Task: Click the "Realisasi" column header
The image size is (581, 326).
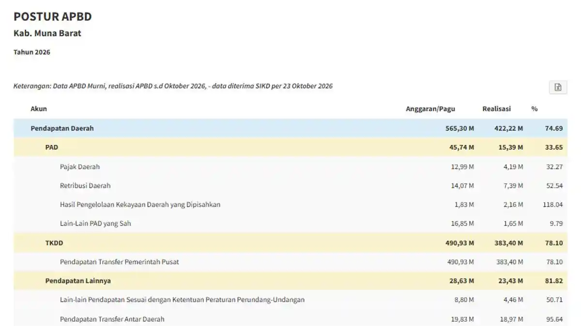Action: point(496,109)
